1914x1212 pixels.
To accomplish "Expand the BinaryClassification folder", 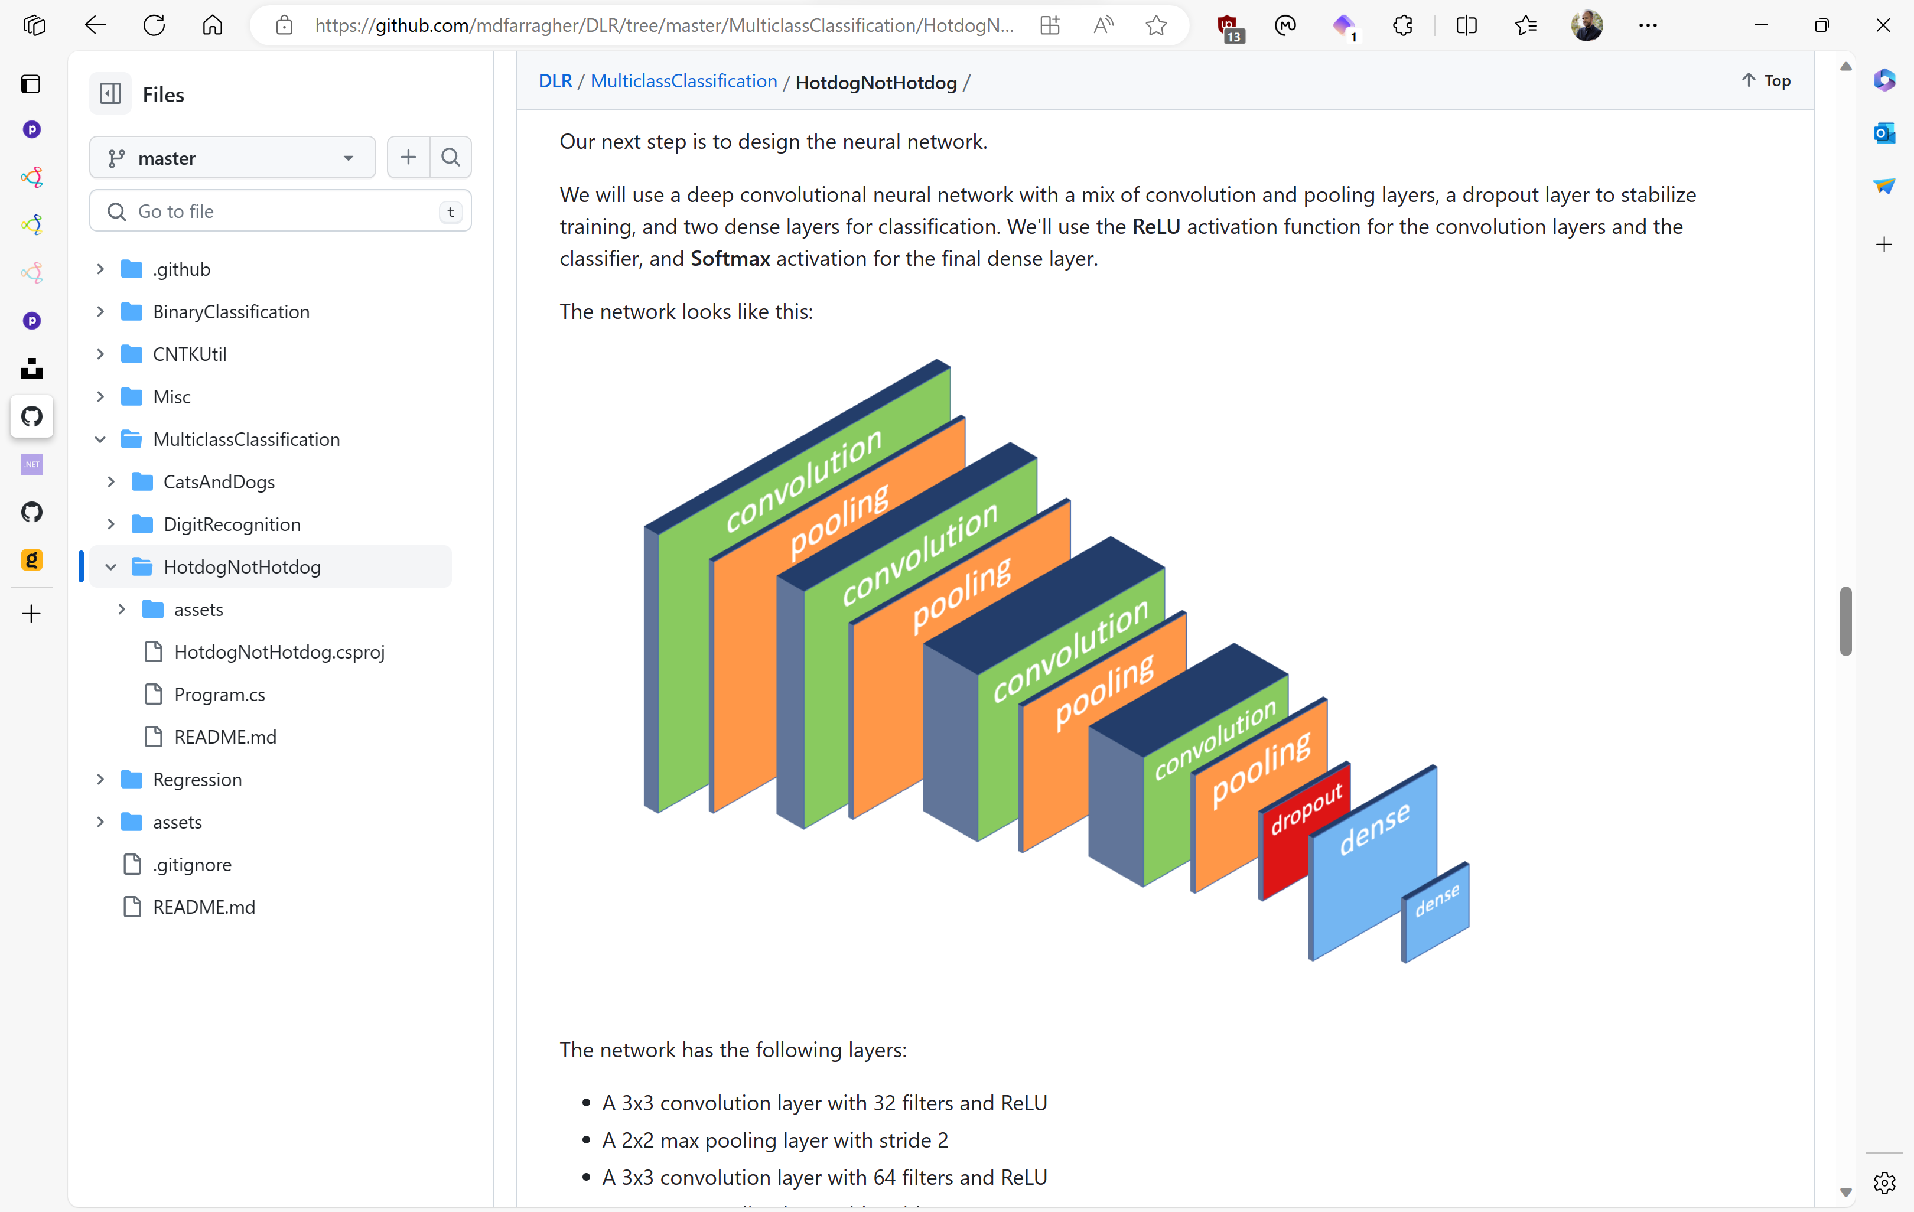I will pyautogui.click(x=100, y=311).
